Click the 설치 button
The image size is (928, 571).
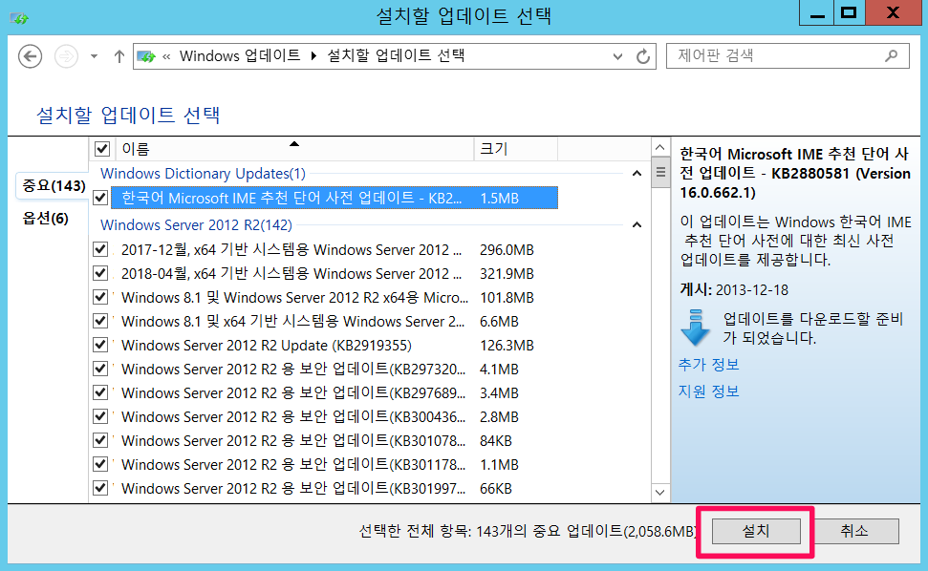(x=756, y=531)
